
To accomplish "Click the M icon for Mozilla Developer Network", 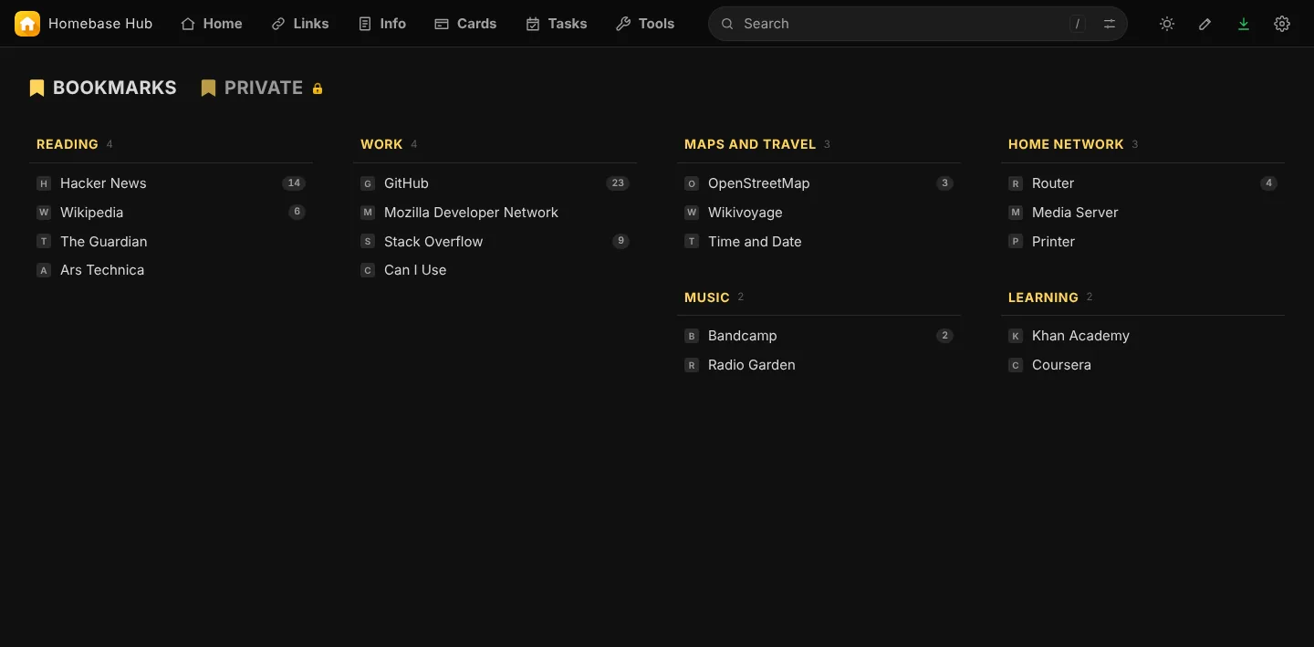I will tap(368, 213).
